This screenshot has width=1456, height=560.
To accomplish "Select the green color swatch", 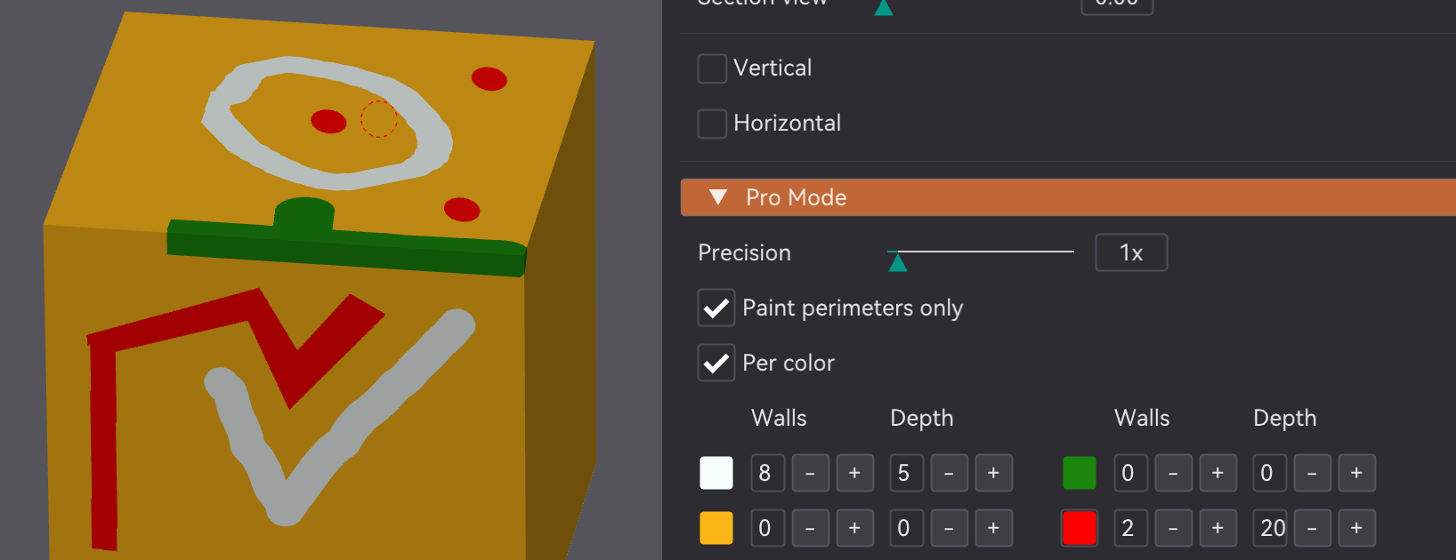I will point(1080,473).
